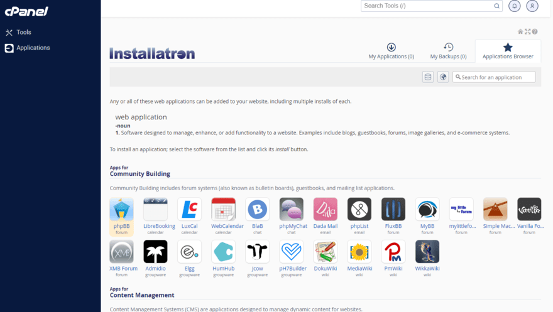
Task: Choose the WebCalendar application icon
Action: pos(223,209)
